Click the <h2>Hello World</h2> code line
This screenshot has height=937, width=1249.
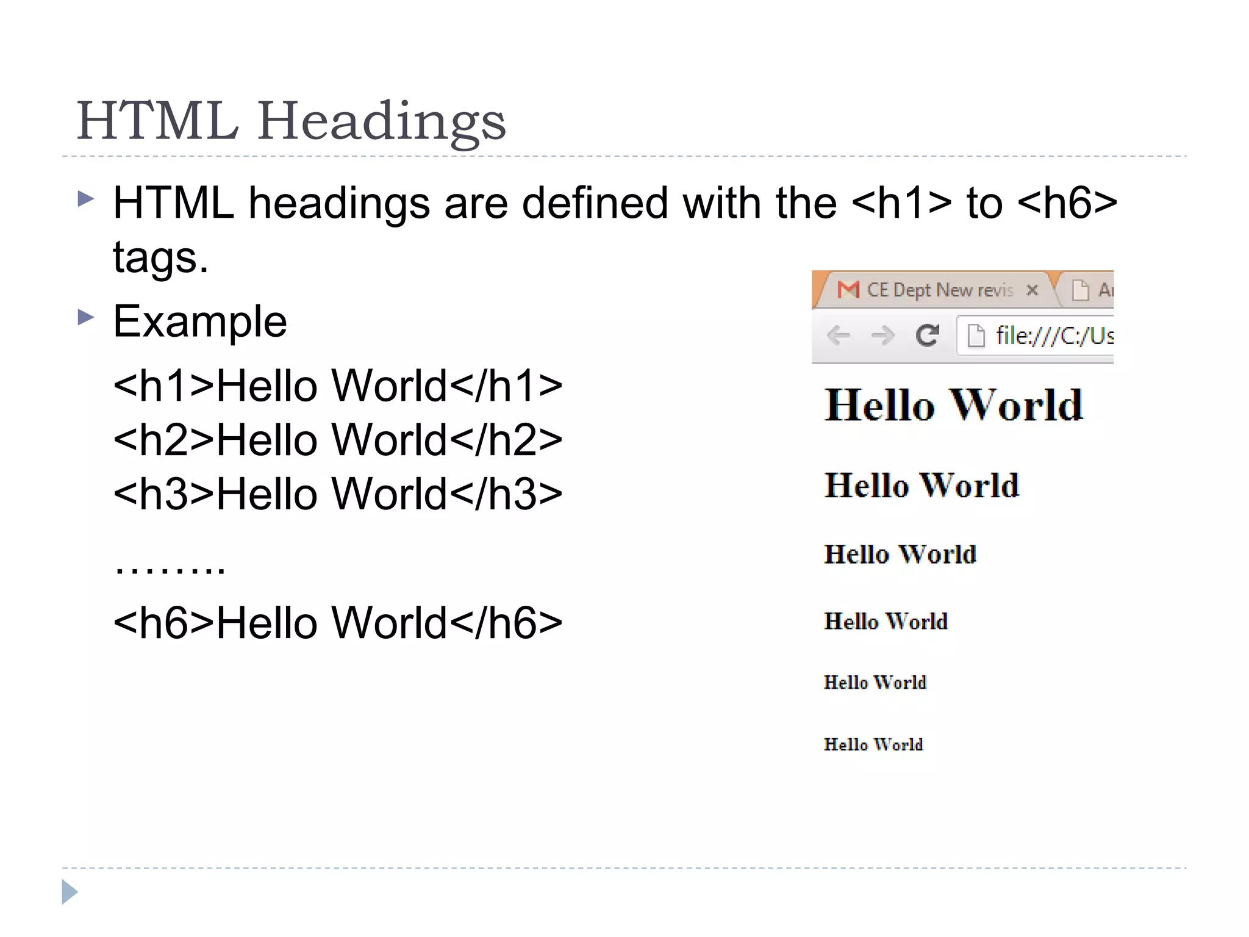point(338,440)
